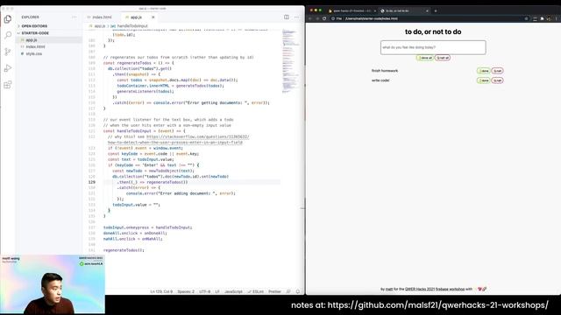Open the Run and Debug view
The image size is (561, 315).
click(x=8, y=68)
